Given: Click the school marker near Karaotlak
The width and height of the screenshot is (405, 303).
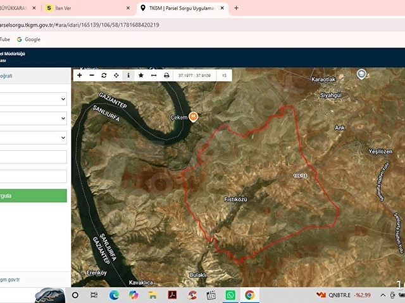Looking at the screenshot, I should click(x=361, y=74).
